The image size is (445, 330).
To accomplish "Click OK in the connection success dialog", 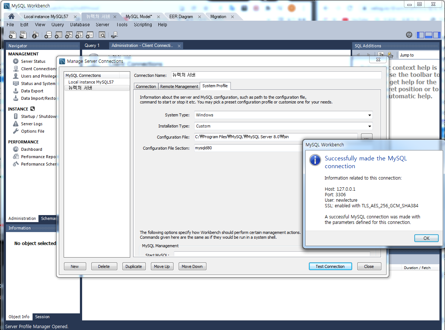I will [426, 238].
